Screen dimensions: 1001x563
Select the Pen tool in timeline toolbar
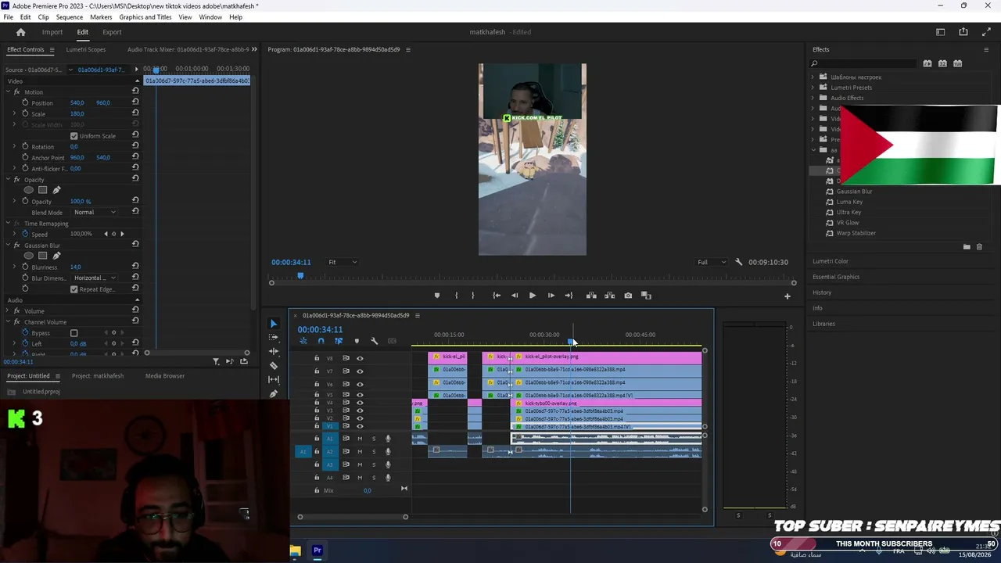tap(273, 394)
